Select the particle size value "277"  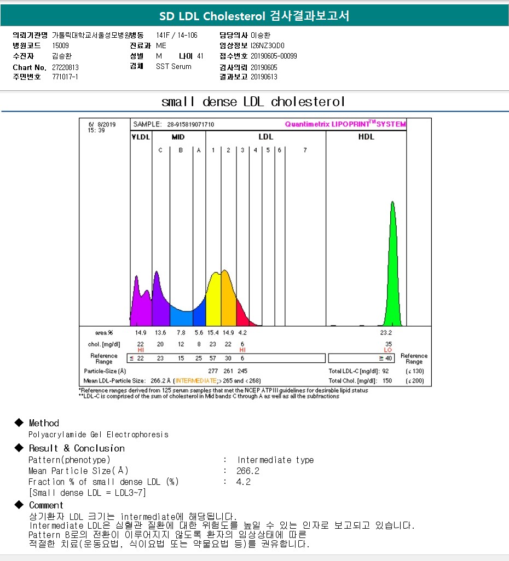213,371
